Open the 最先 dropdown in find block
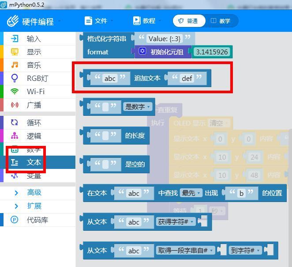Viewport: 292px width, 267px height. 191,193
